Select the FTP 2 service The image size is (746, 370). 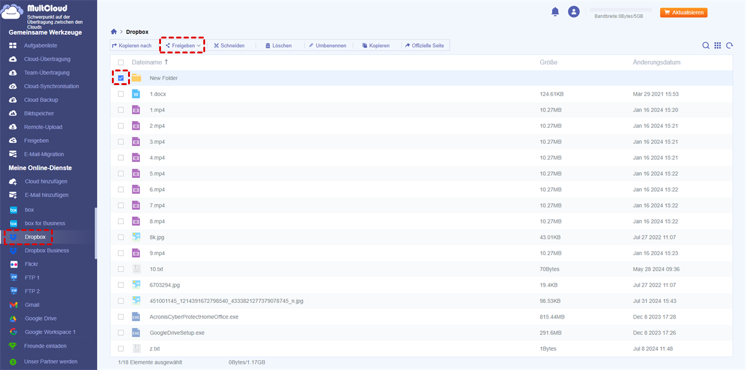(32, 291)
